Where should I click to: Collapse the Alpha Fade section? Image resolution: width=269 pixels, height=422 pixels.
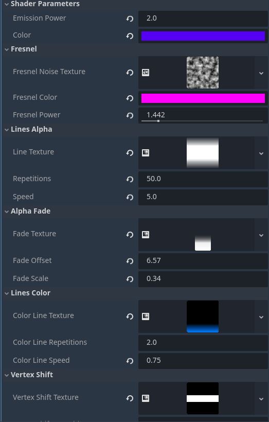coord(7,212)
